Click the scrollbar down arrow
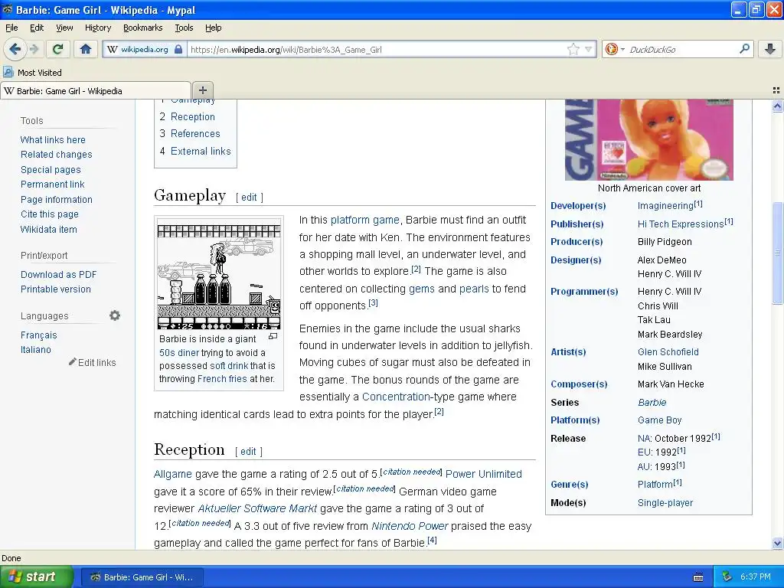The width and height of the screenshot is (784, 588). click(x=777, y=543)
